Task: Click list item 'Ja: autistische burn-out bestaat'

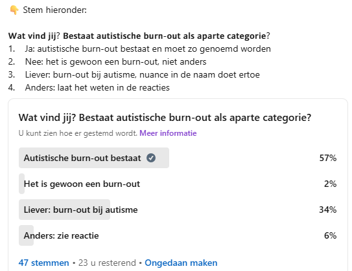Action: pyautogui.click(x=148, y=49)
